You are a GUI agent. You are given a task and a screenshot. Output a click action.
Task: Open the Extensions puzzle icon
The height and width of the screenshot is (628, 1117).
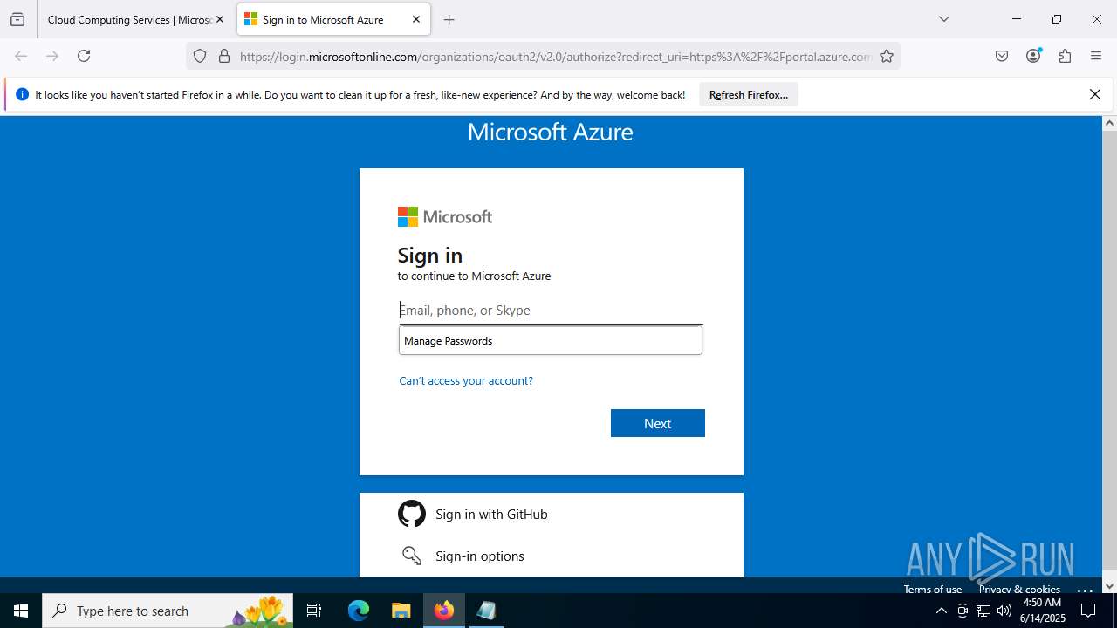(1065, 56)
